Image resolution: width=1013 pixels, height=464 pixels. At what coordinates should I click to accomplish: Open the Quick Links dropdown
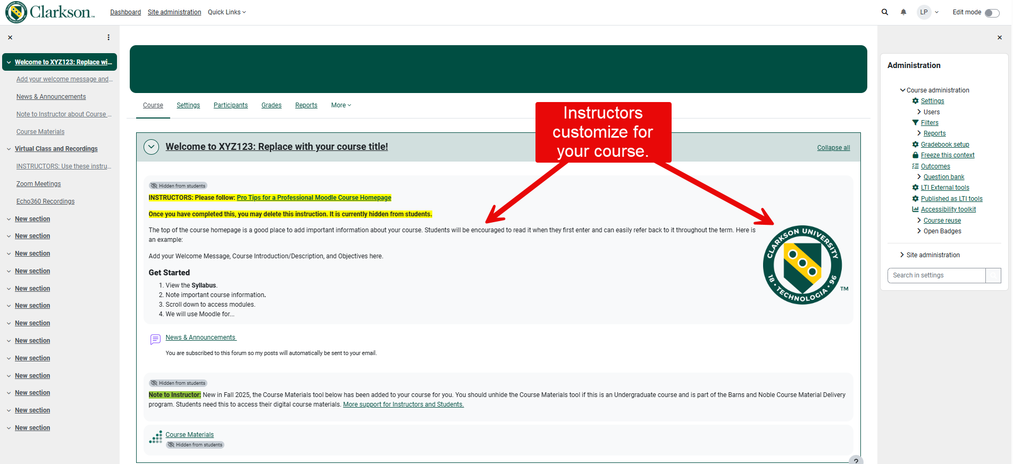[x=227, y=12]
